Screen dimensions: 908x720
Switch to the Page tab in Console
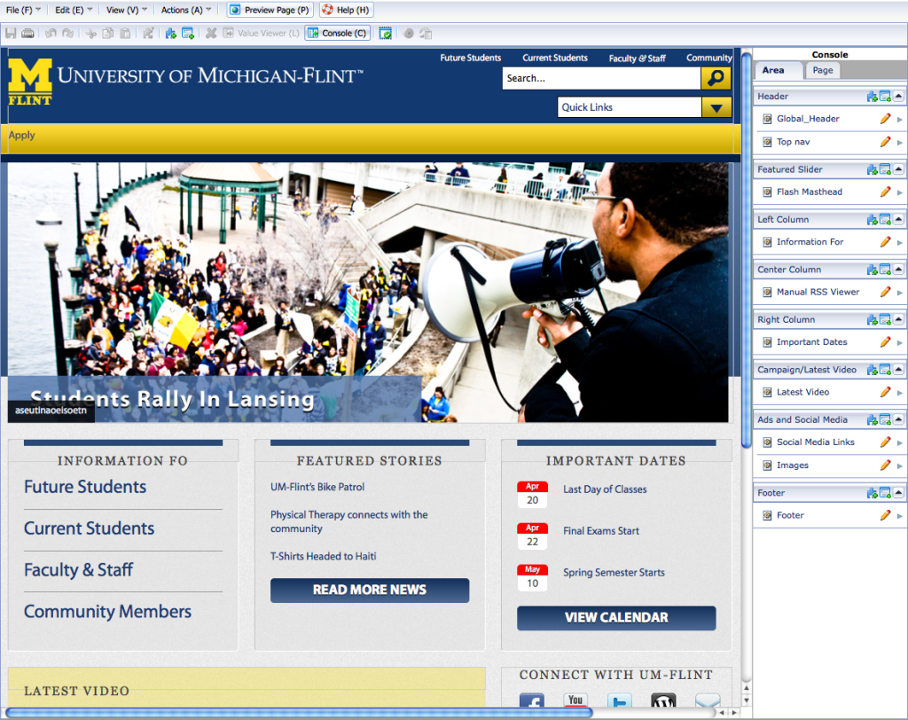click(x=823, y=70)
